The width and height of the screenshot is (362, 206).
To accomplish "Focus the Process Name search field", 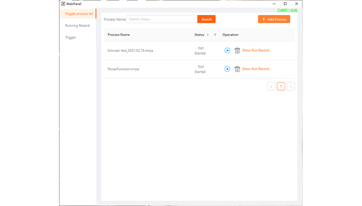I will (x=161, y=19).
